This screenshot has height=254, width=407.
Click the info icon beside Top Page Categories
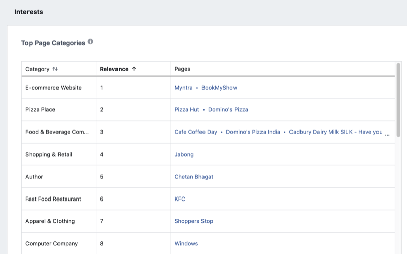click(90, 42)
